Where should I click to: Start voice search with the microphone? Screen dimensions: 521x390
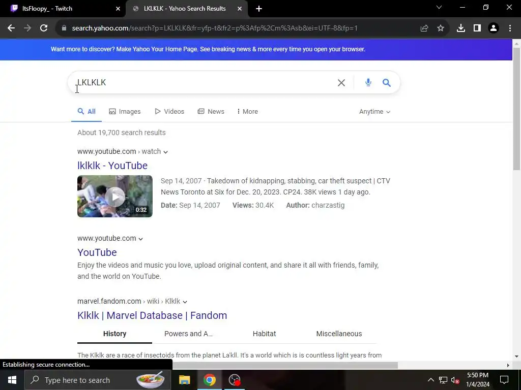click(368, 82)
